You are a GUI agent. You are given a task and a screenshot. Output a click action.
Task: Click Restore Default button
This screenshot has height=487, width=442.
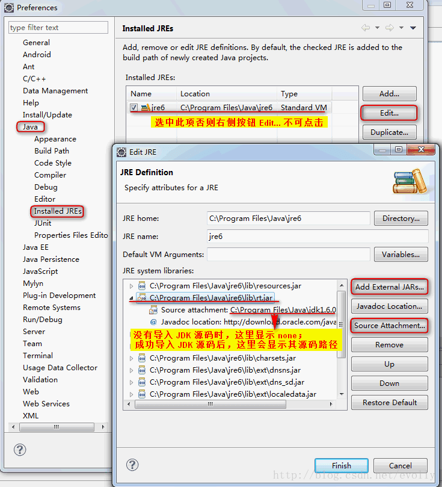(x=389, y=403)
